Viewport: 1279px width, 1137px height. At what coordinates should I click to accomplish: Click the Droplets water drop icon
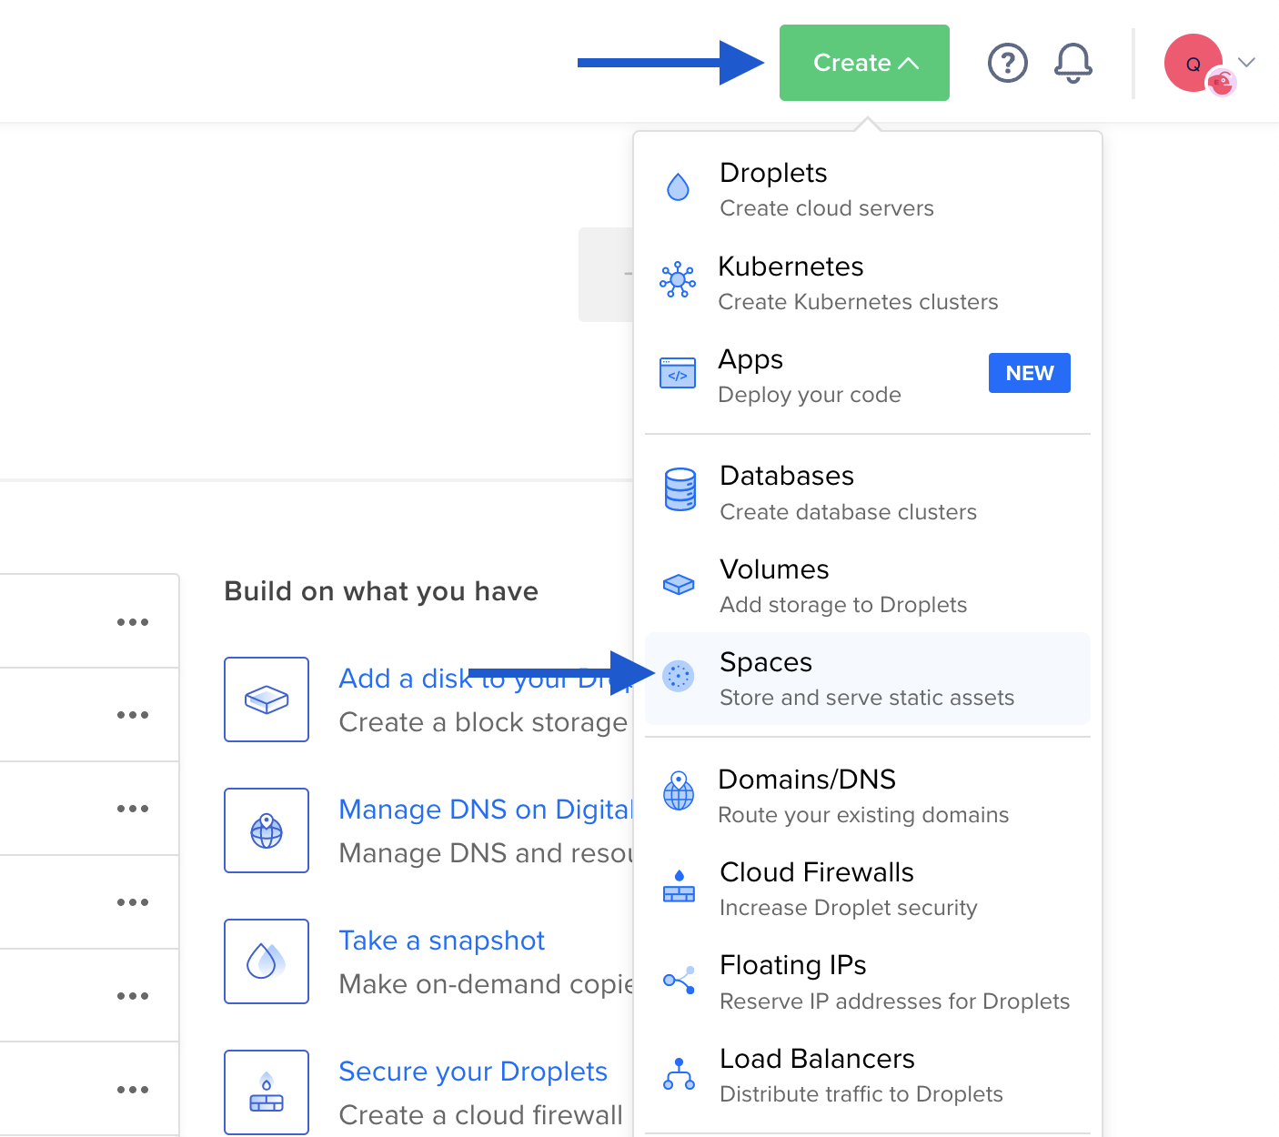coord(678,186)
